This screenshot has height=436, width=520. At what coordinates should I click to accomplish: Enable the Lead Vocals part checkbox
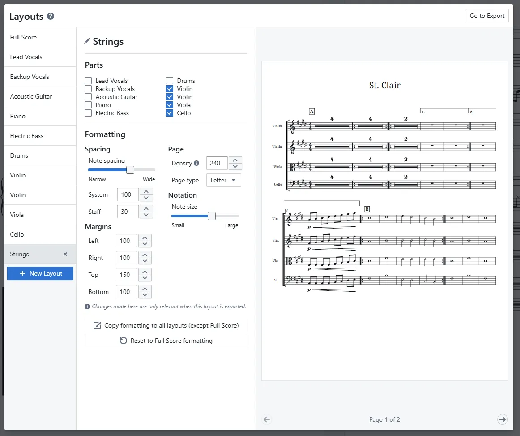87,81
